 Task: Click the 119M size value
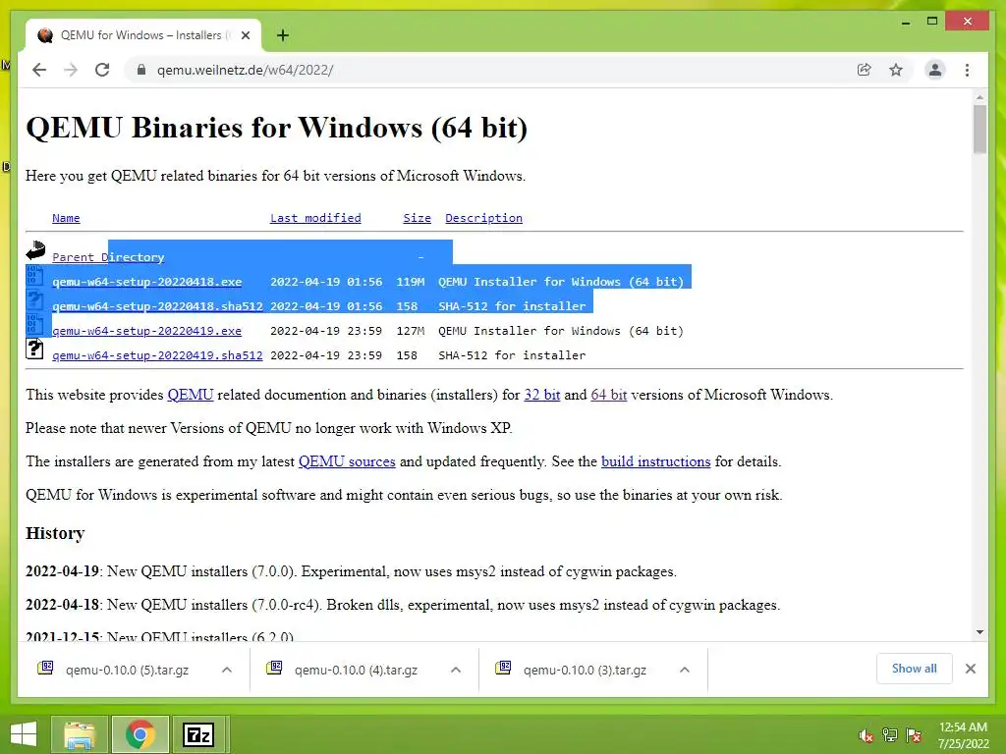coord(410,282)
